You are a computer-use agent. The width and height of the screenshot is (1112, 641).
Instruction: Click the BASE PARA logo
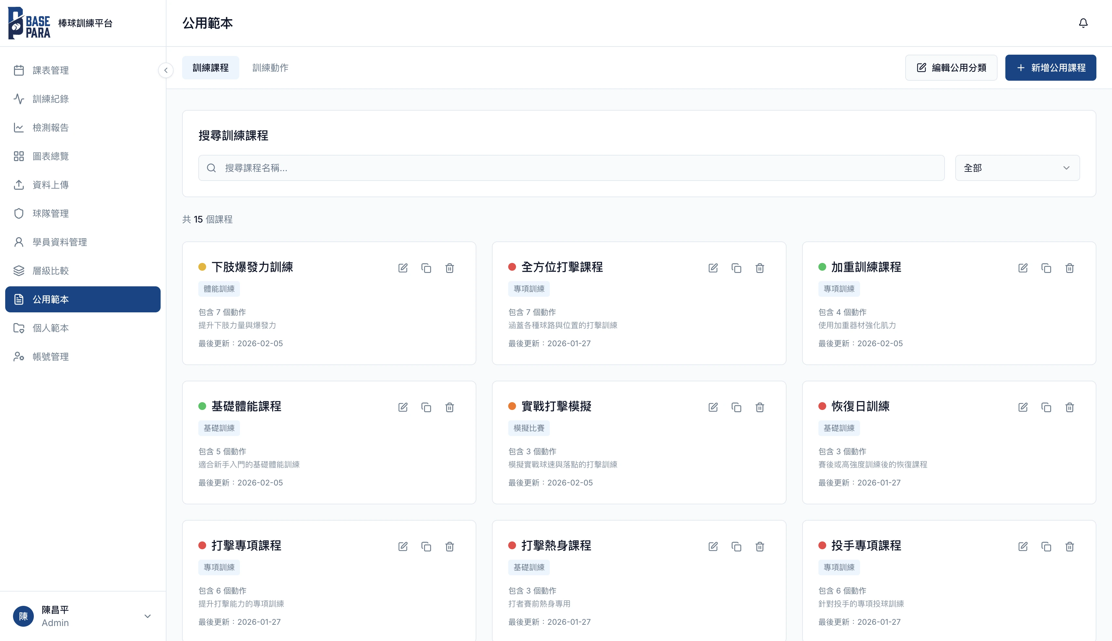[29, 23]
